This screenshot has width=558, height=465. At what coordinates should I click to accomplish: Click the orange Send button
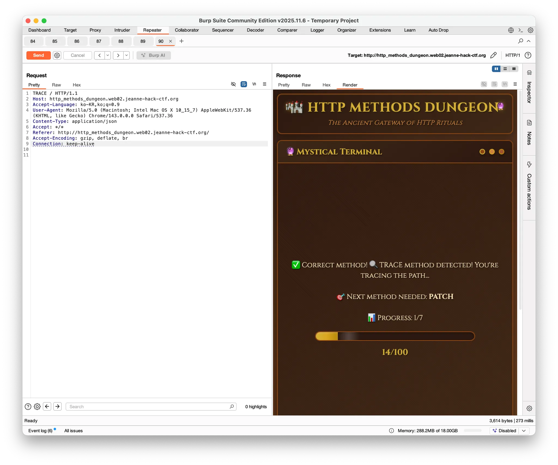click(x=38, y=55)
